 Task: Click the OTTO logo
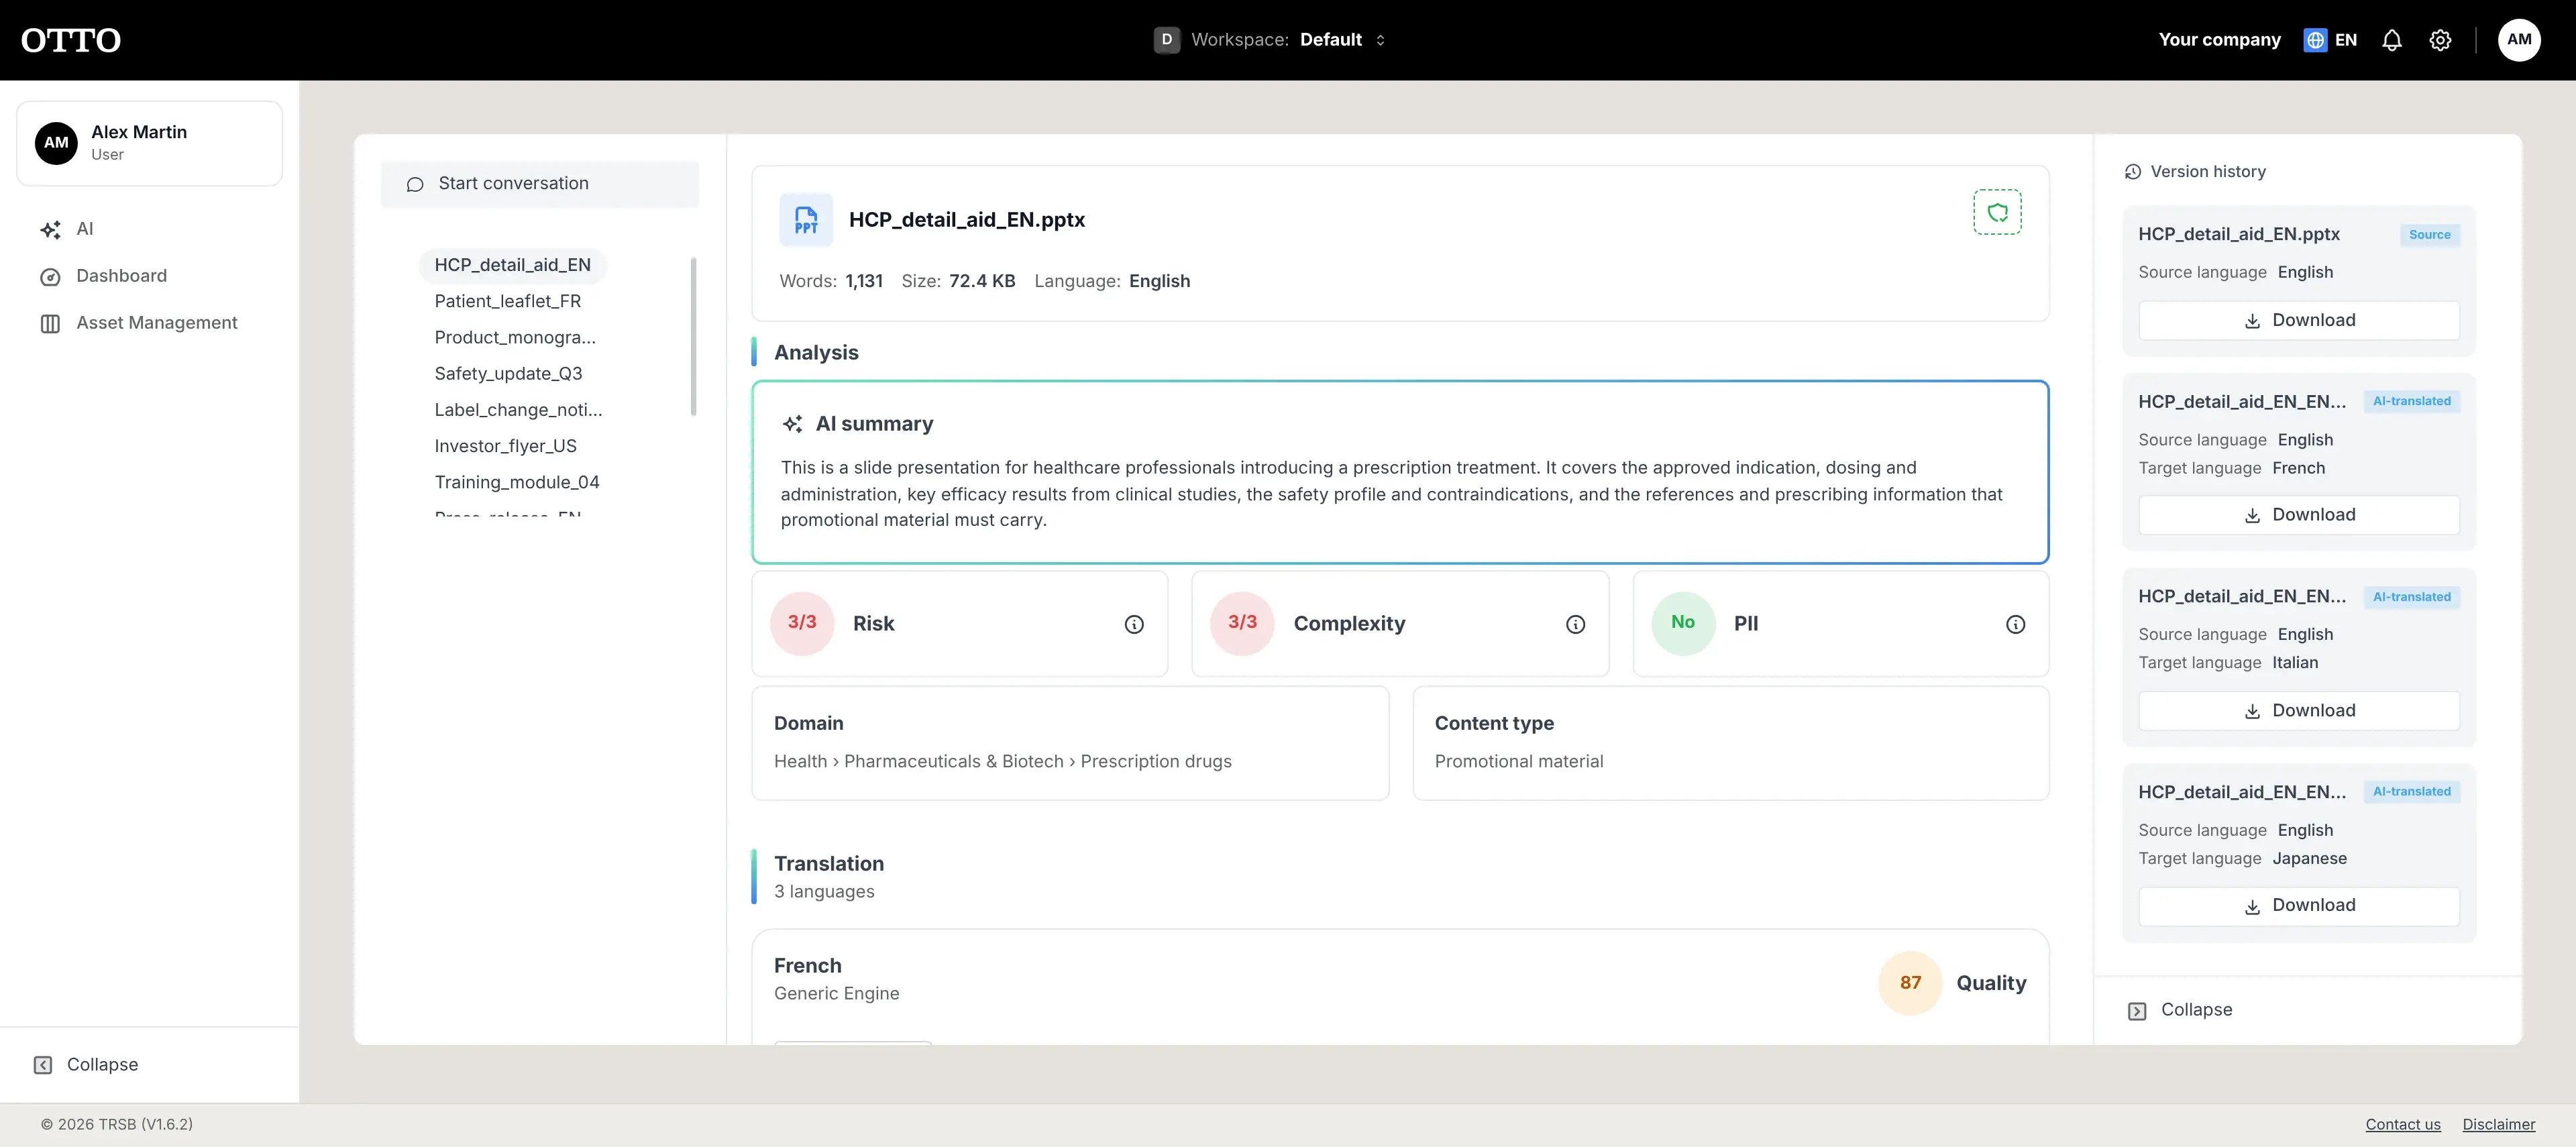tap(71, 40)
